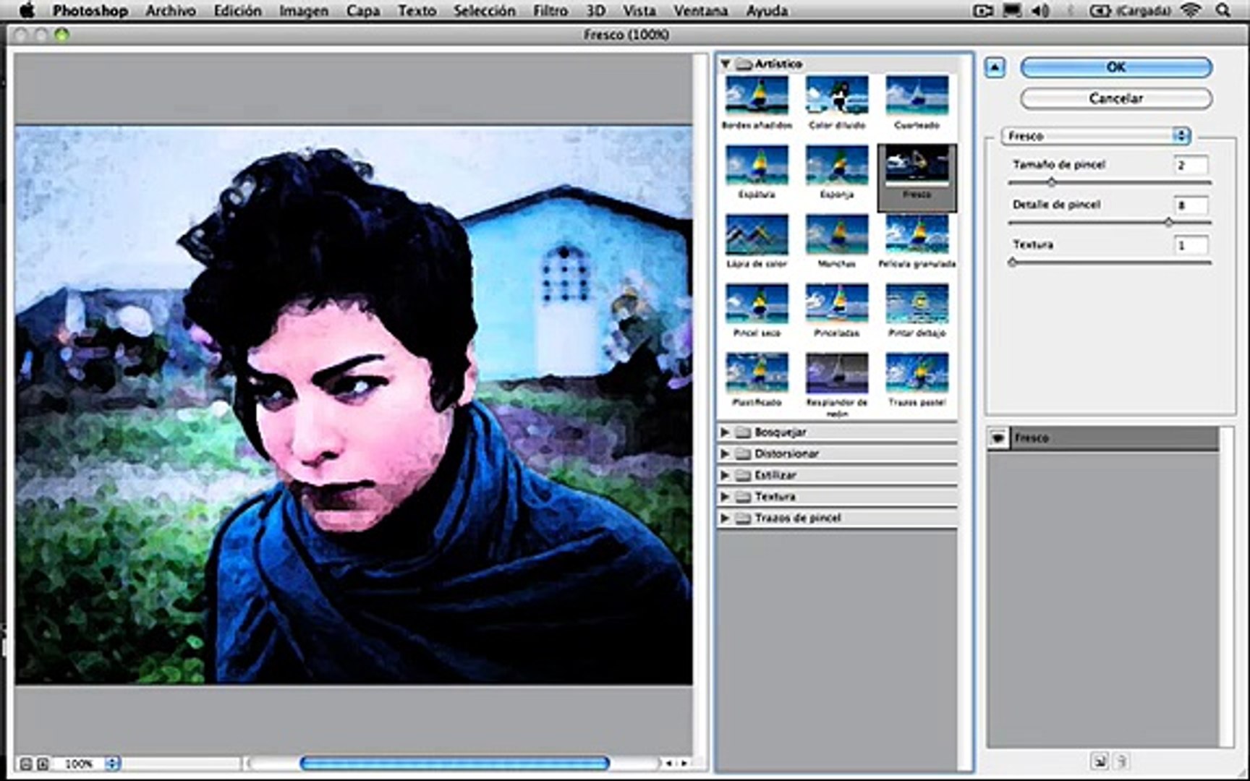Viewport: 1250px width, 781px height.
Task: Select the Pincel seco filter thumbnail
Action: (757, 304)
